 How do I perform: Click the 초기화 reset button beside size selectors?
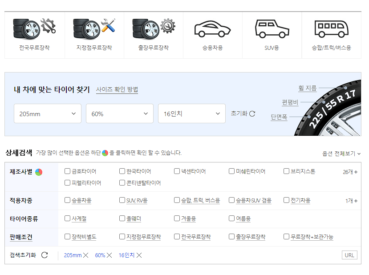(x=243, y=113)
